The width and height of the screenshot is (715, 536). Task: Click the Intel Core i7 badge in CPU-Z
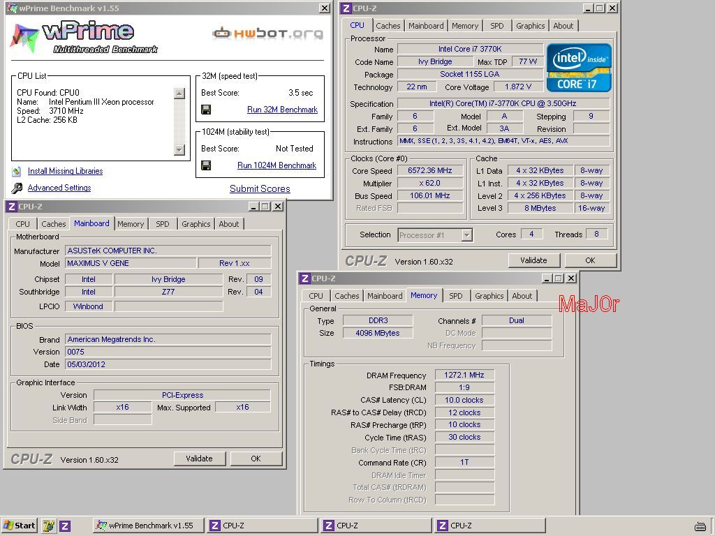coord(579,68)
